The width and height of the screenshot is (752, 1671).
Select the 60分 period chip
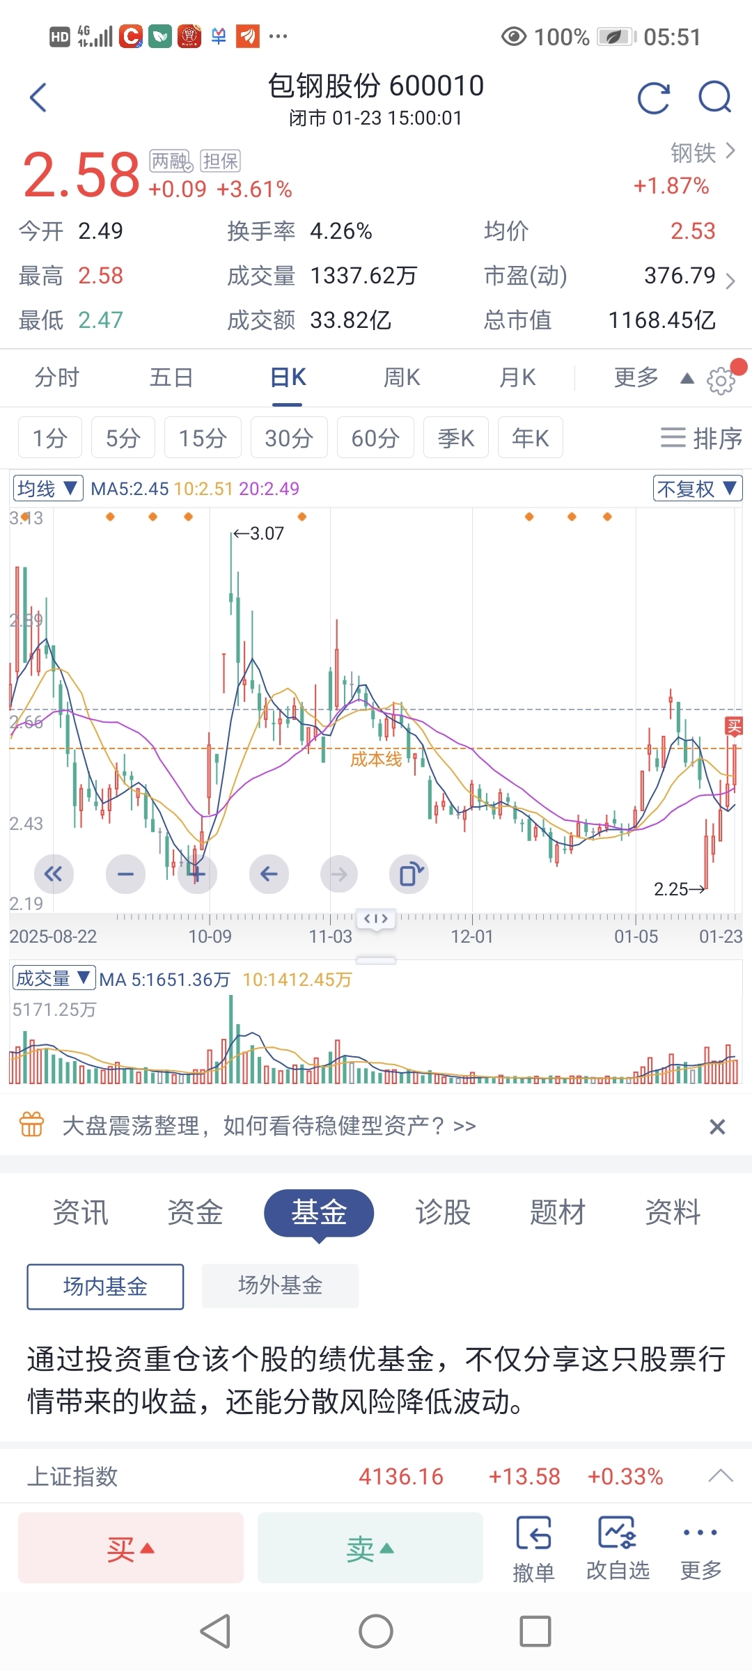(x=375, y=438)
